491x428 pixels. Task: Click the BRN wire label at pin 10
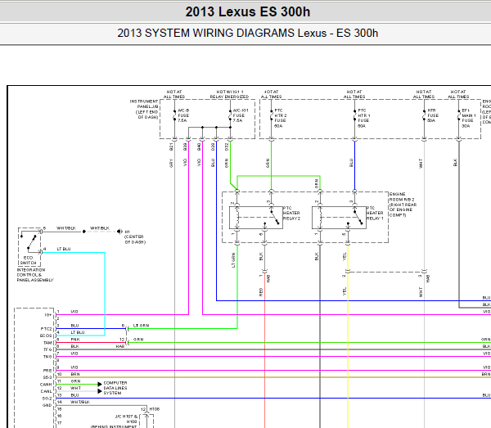click(75, 374)
